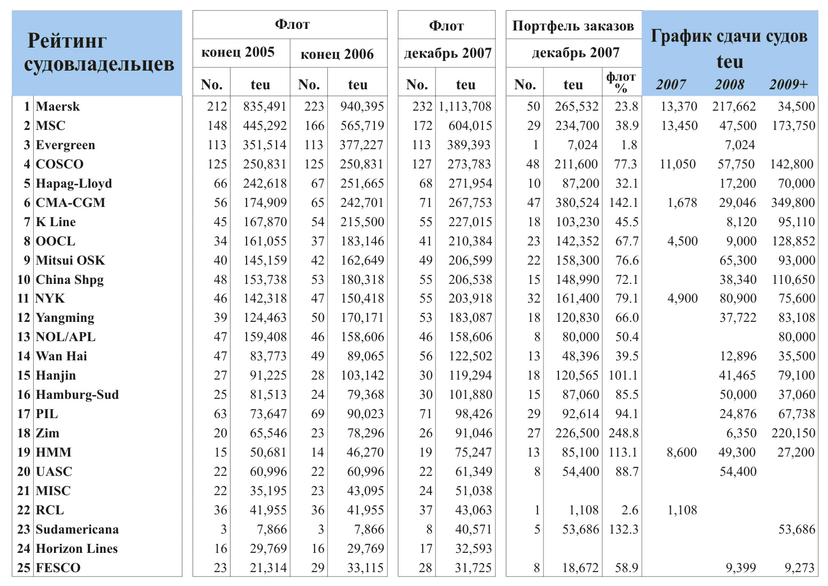Select the Maersk company name
Viewport: 828px width, 586px height.
58,106
